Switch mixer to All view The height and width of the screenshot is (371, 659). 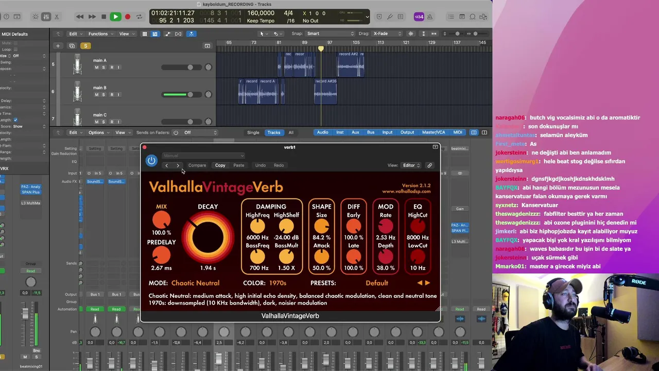pyautogui.click(x=291, y=132)
